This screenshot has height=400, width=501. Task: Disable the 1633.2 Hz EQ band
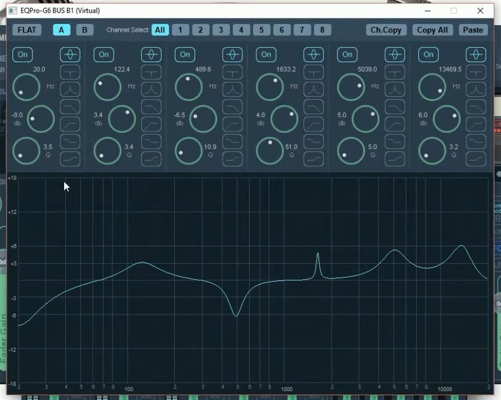pos(266,54)
